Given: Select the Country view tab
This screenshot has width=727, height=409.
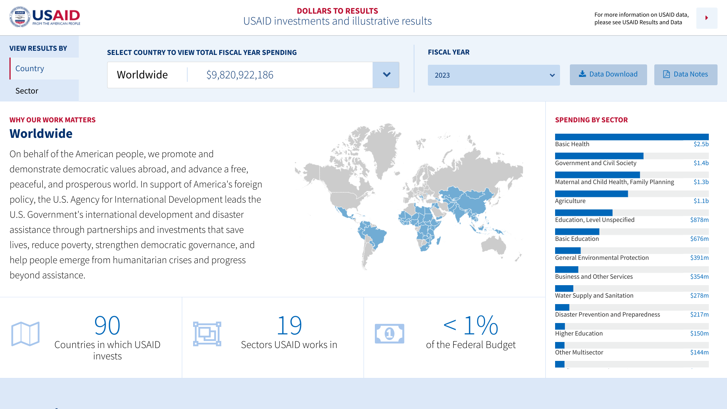Looking at the screenshot, I should [30, 69].
